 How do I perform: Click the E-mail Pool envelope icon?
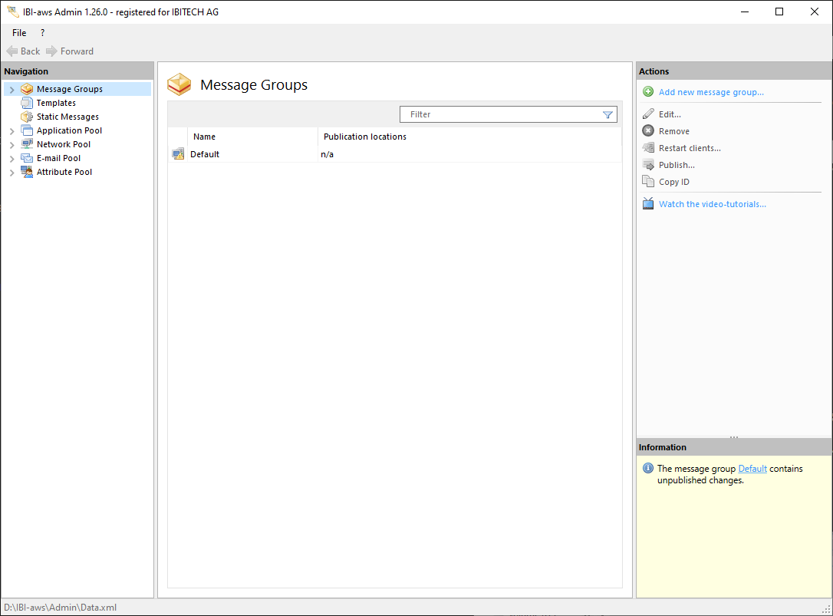tap(27, 158)
